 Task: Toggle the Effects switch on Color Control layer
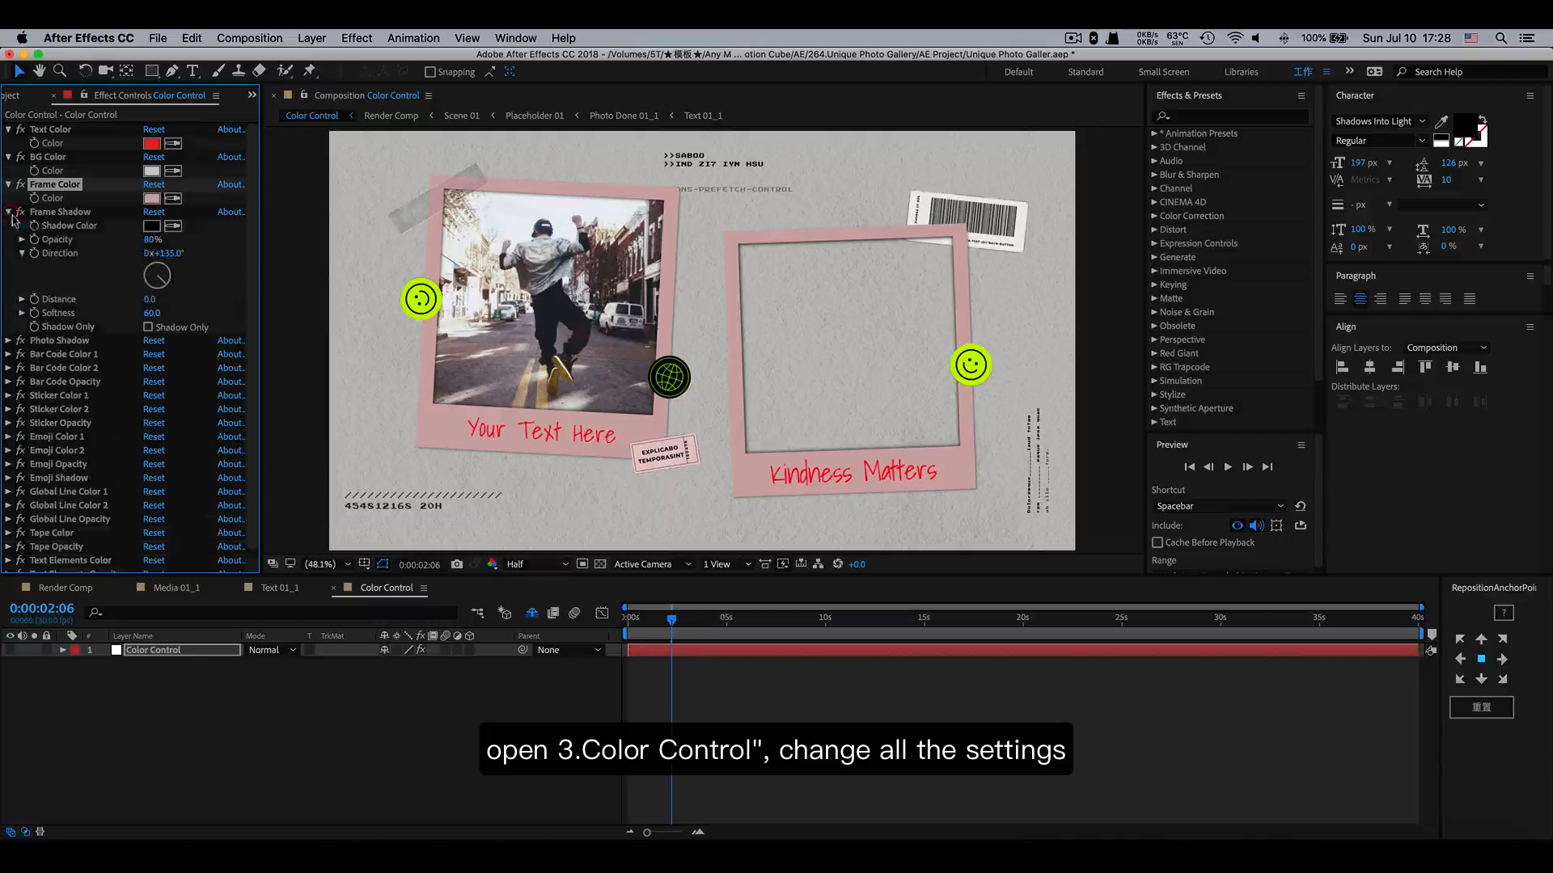pyautogui.click(x=421, y=650)
